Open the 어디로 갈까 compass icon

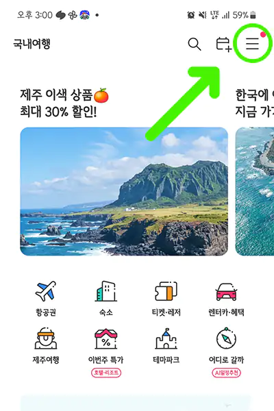(226, 338)
